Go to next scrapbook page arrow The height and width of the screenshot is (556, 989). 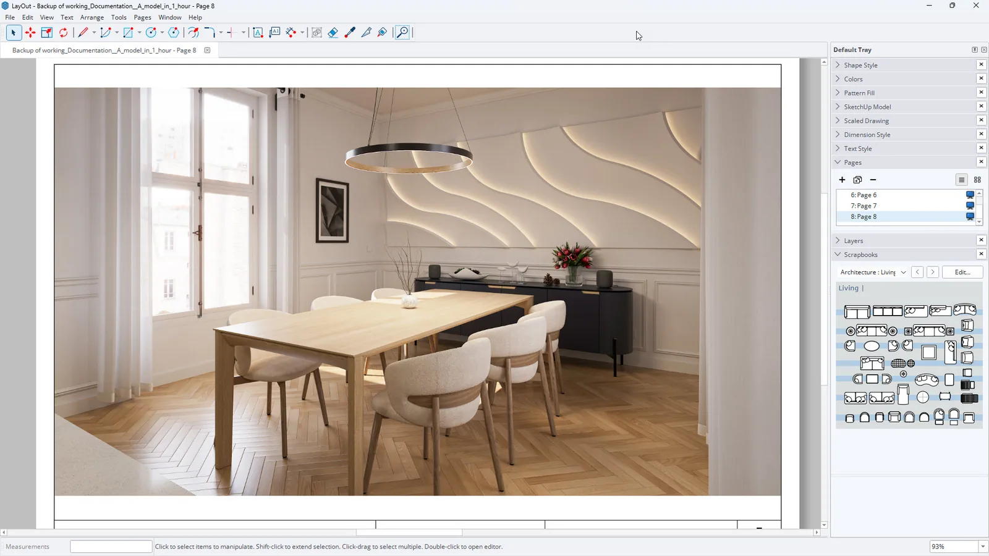(933, 272)
